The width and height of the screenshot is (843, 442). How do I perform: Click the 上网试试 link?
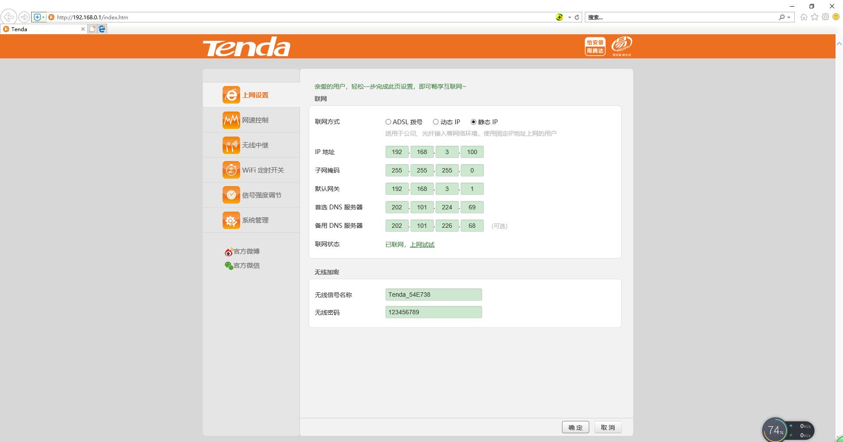point(422,245)
